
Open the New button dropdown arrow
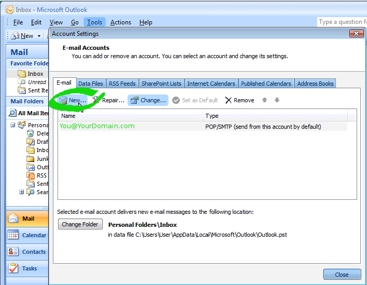(39, 36)
